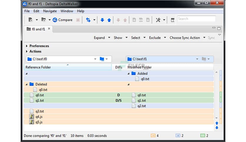Click the swap sides arrows icon
This screenshot has width=246, height=142.
pyautogui.click(x=88, y=20)
